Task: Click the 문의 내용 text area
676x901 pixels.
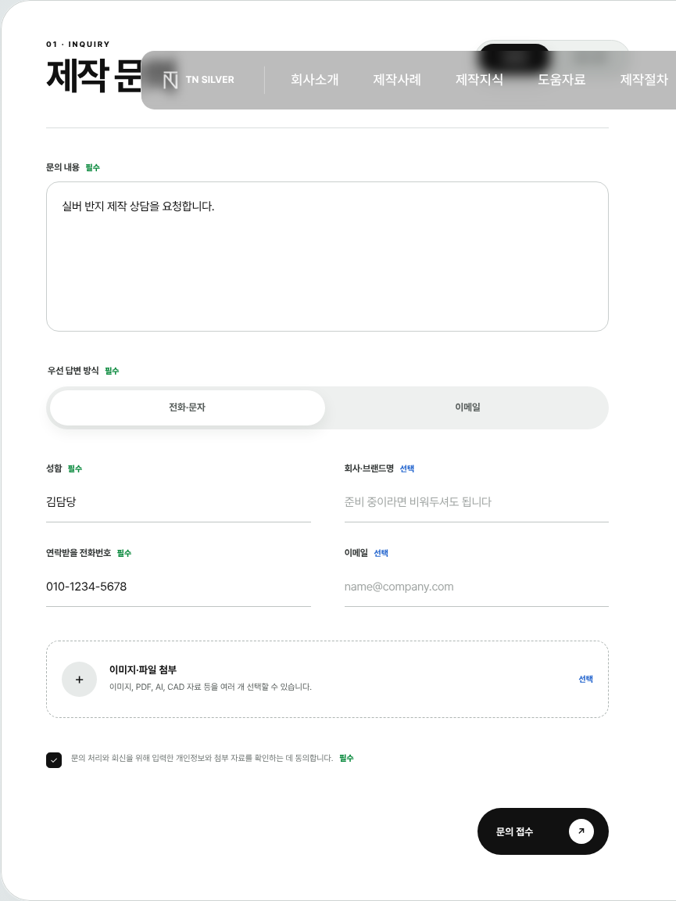Action: point(327,257)
